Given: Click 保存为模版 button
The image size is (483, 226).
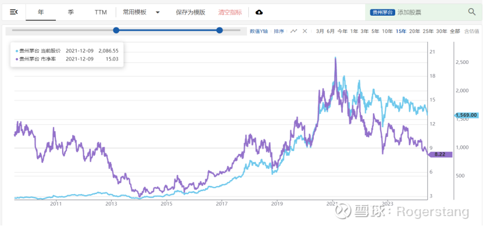Looking at the screenshot, I should pyautogui.click(x=191, y=12).
